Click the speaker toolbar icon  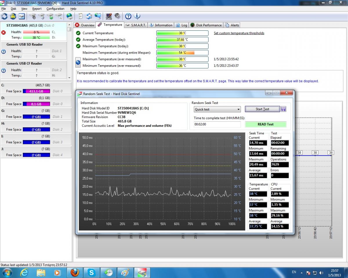coord(117,16)
